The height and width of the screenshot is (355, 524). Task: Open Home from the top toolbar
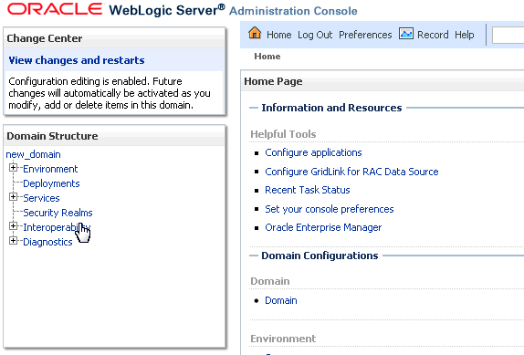[x=278, y=35]
